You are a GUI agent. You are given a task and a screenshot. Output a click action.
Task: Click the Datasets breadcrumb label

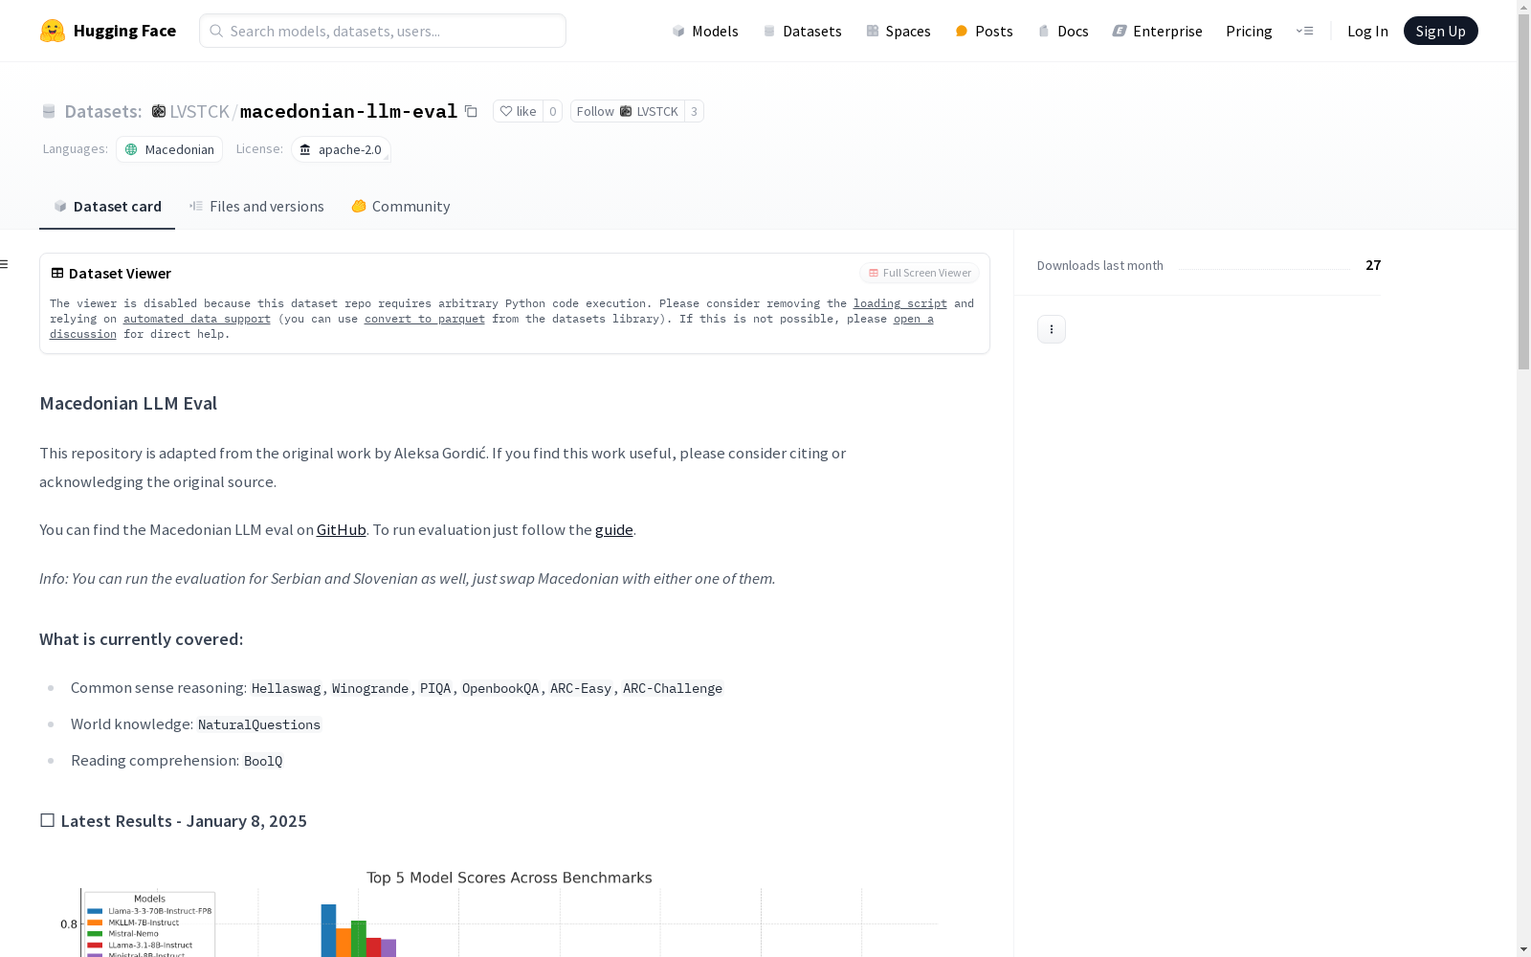tap(103, 111)
